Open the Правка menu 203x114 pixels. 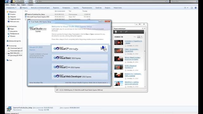pos(13,5)
